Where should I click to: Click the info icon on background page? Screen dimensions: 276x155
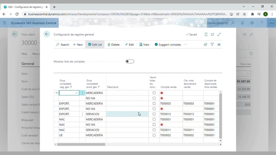point(251,53)
